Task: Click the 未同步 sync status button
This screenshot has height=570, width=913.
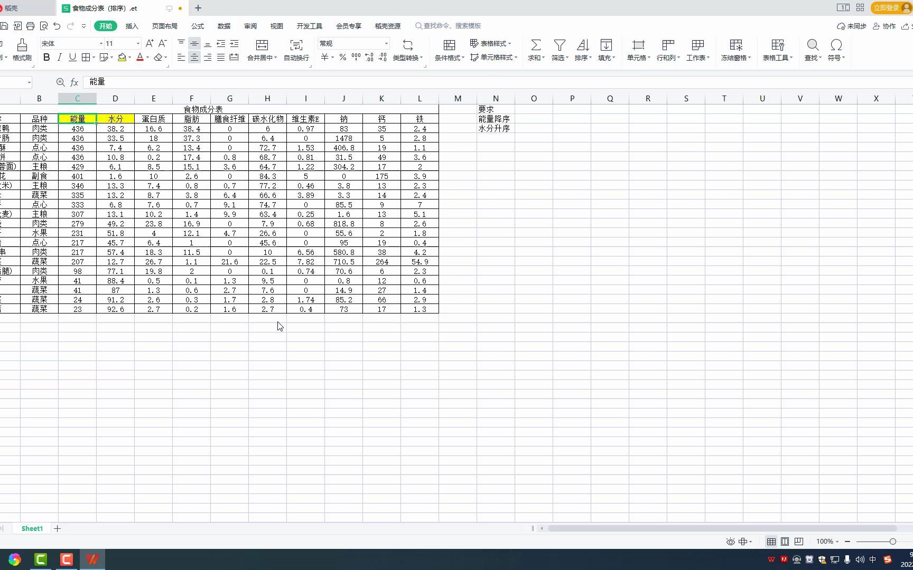Action: pos(851,26)
